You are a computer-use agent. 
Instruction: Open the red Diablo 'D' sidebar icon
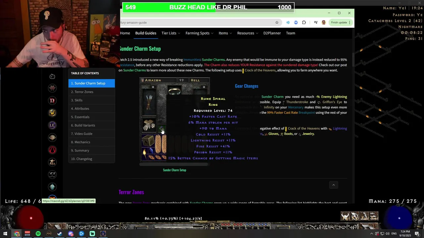[x=52, y=100]
